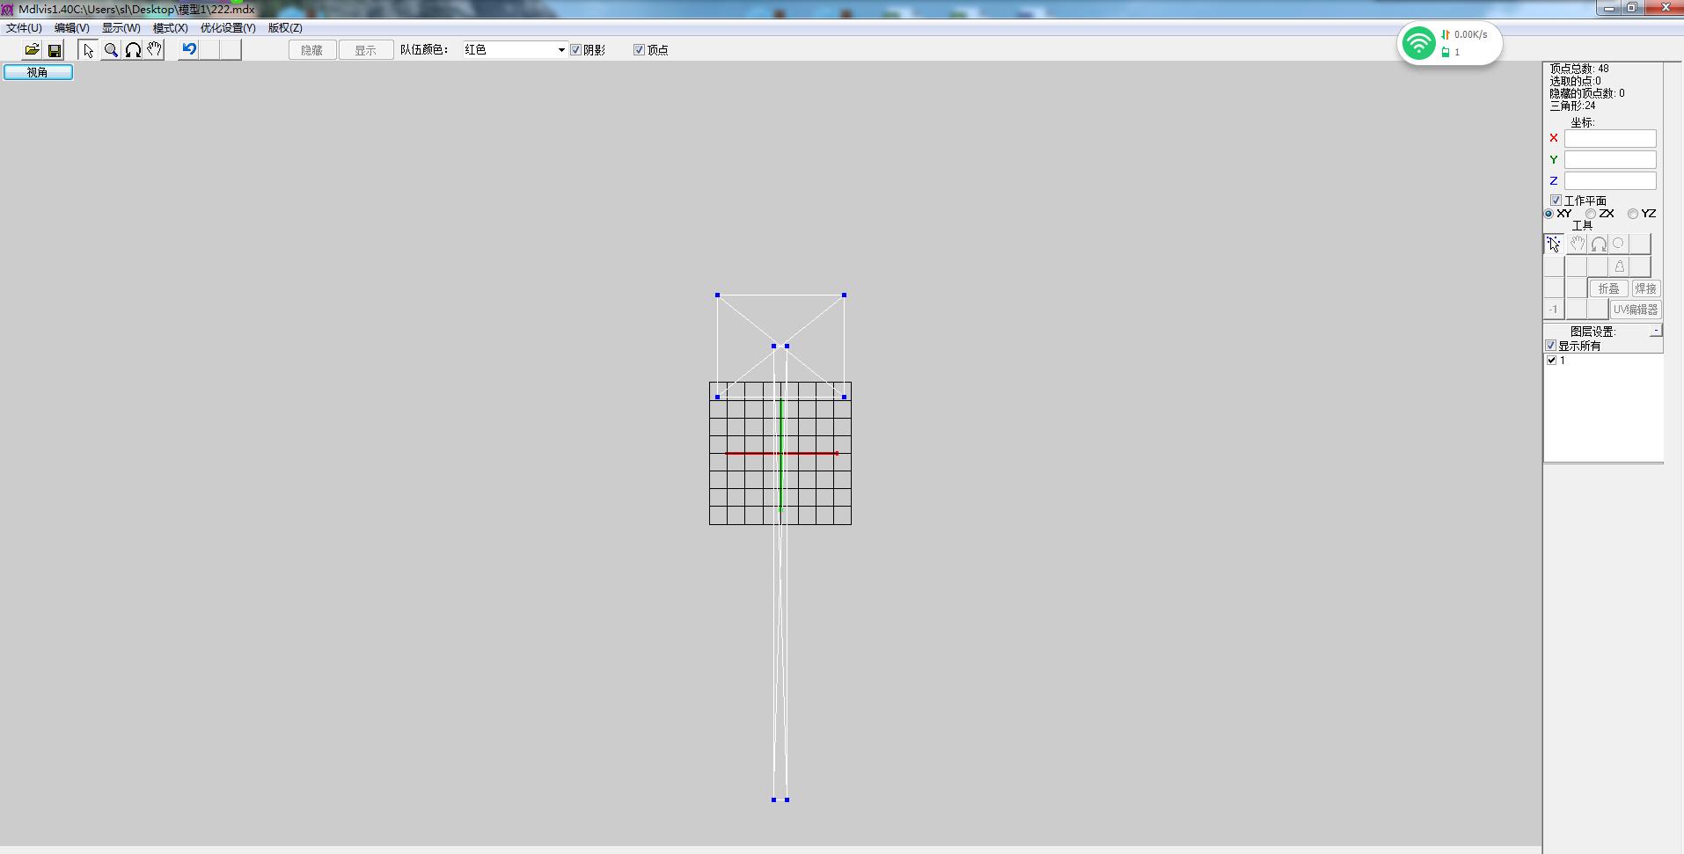Toggle the 顶点 checkbox
Image resolution: width=1684 pixels, height=854 pixels.
640,50
